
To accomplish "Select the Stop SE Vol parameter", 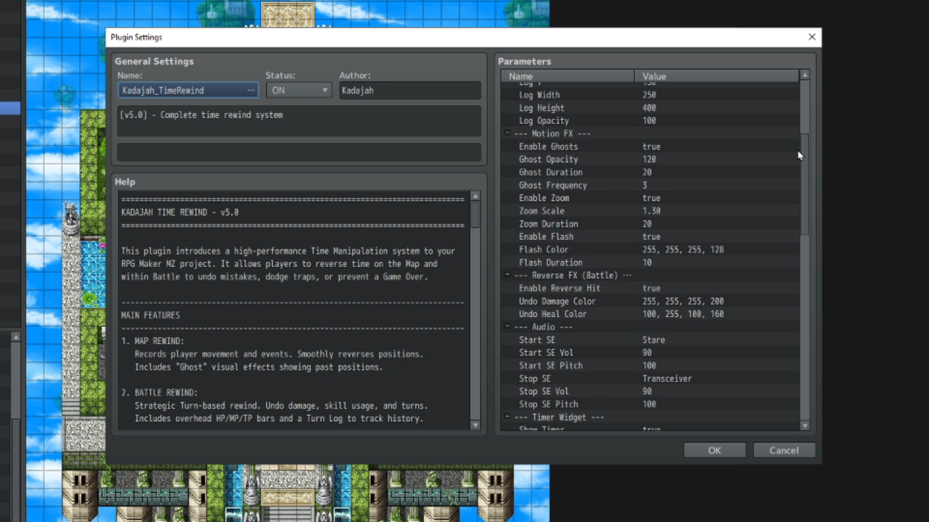I will (650, 391).
